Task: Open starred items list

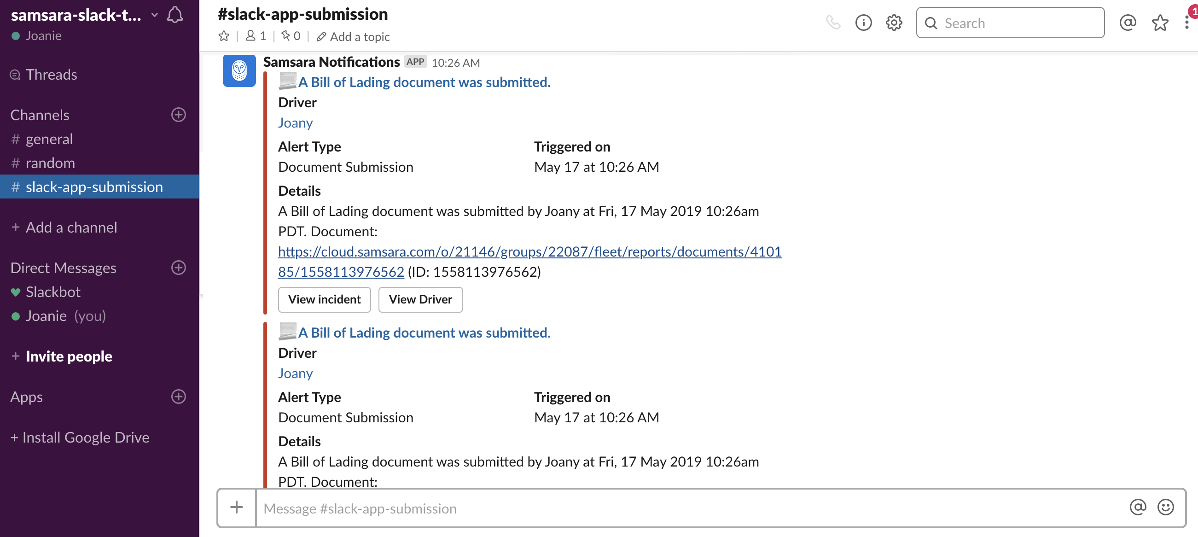Action: [x=1159, y=22]
